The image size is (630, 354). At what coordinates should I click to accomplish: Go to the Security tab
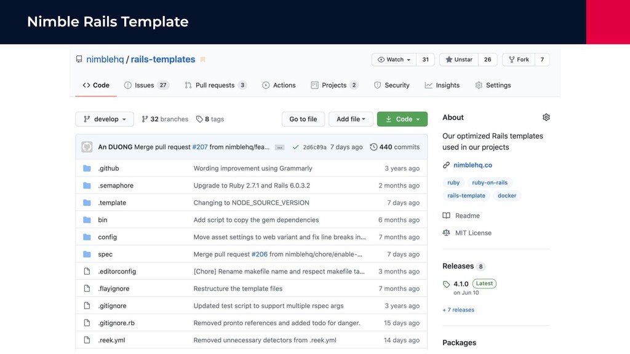coord(392,85)
